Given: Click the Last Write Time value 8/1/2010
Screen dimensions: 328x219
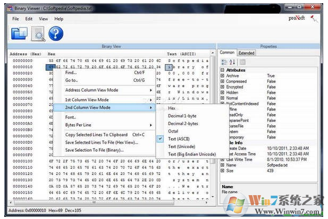Looking at the screenshot, I should pos(287,160).
